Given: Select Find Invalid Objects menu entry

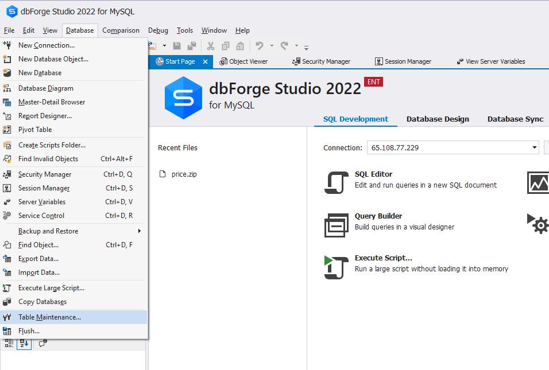Looking at the screenshot, I should click(x=74, y=159).
